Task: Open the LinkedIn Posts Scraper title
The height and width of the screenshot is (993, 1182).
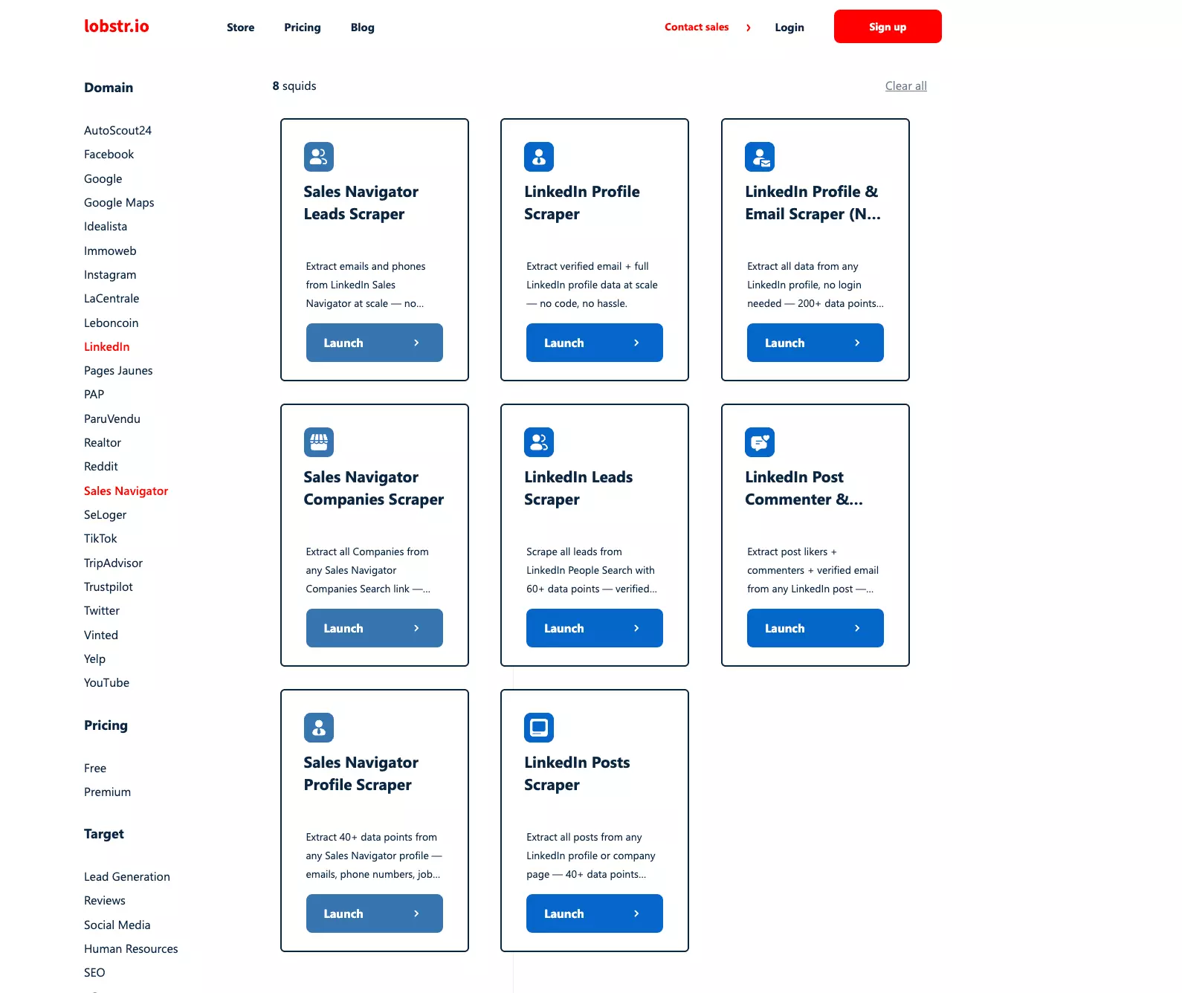Action: (577, 774)
